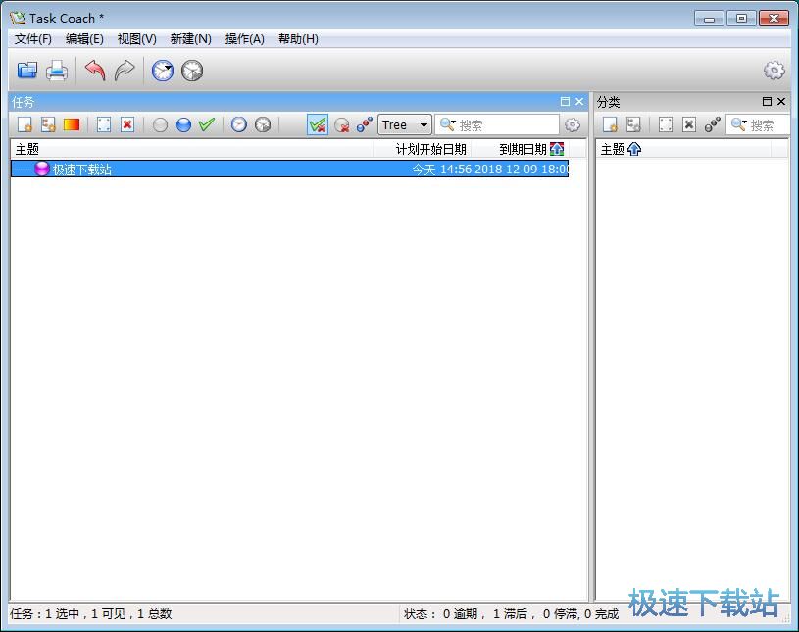Open the 文件(F) menu
This screenshot has height=632, width=799.
point(33,39)
